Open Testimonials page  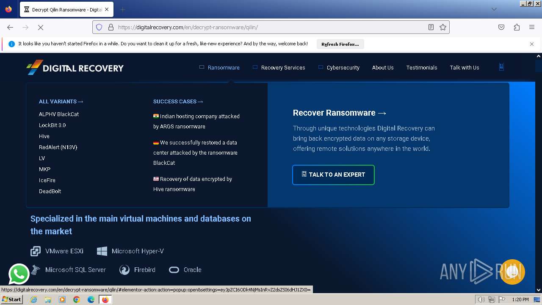point(422,67)
